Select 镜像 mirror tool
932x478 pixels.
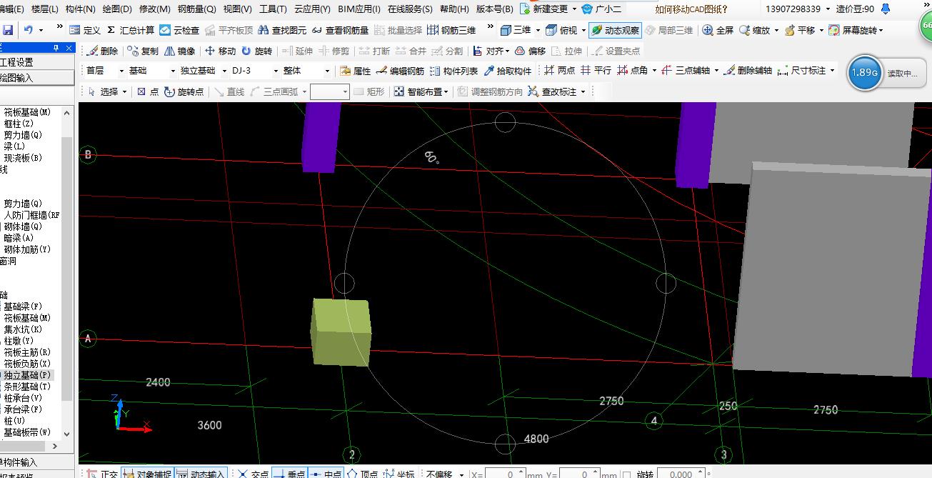coord(179,51)
